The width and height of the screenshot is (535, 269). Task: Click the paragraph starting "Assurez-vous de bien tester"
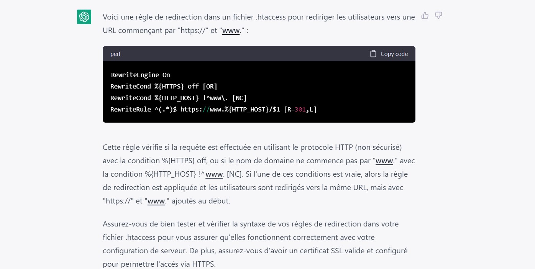(x=255, y=244)
